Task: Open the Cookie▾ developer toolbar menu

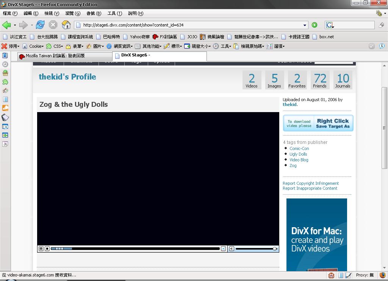Action: [36, 46]
